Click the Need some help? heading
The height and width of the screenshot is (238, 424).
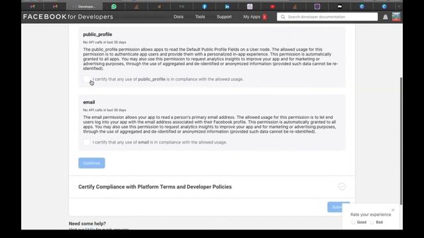(x=87, y=223)
